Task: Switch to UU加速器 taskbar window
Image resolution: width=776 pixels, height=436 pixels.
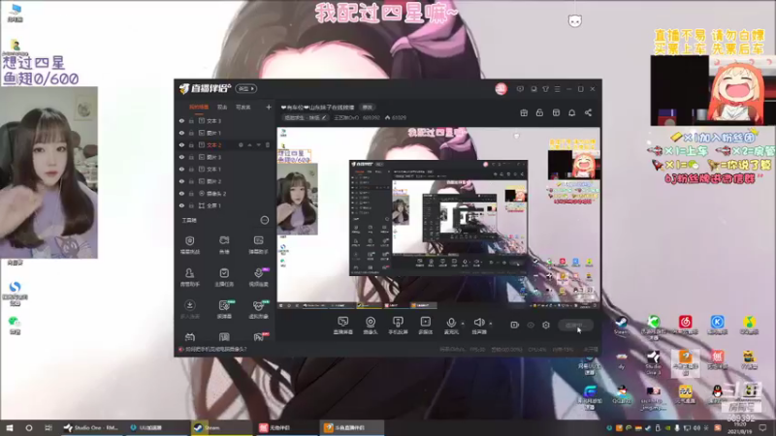Action: point(156,428)
